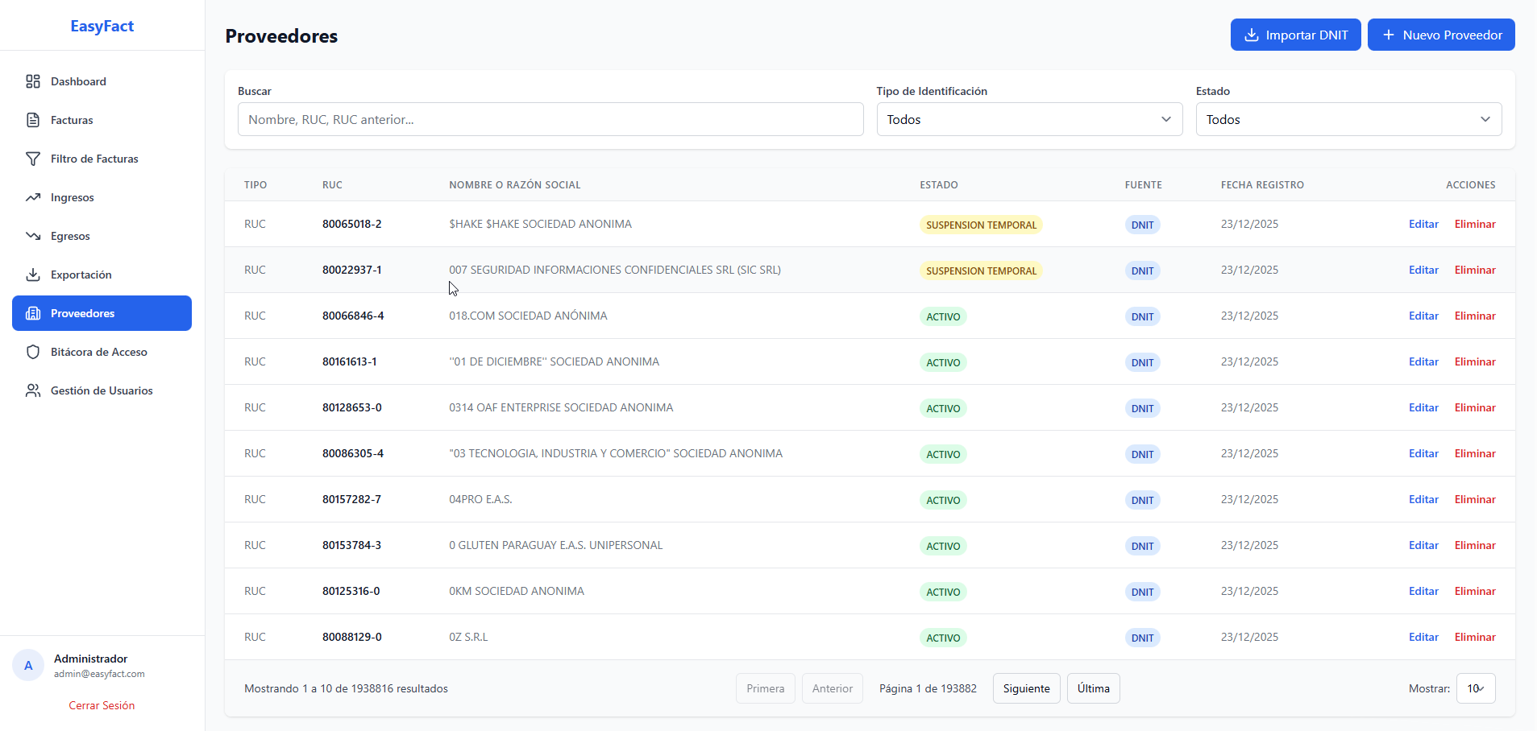Focus the Buscar search input field
The width and height of the screenshot is (1537, 731).
550,119
